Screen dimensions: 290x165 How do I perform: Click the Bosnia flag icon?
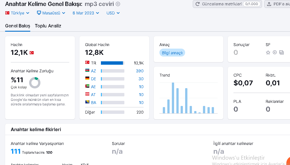(x=87, y=102)
